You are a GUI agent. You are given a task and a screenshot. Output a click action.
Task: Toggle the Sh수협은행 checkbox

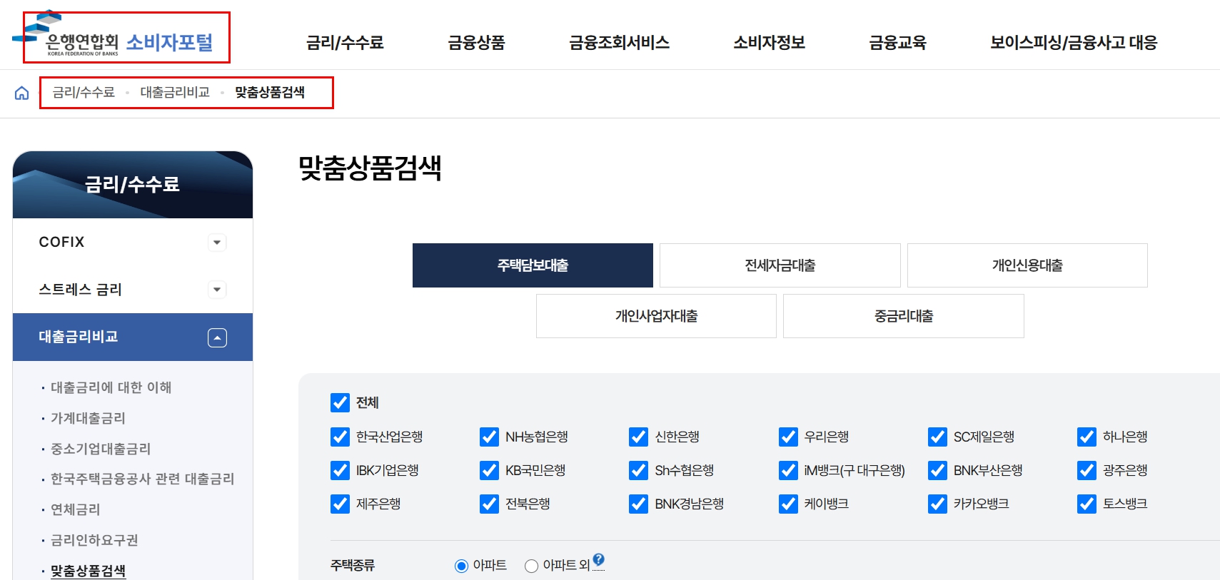[638, 470]
